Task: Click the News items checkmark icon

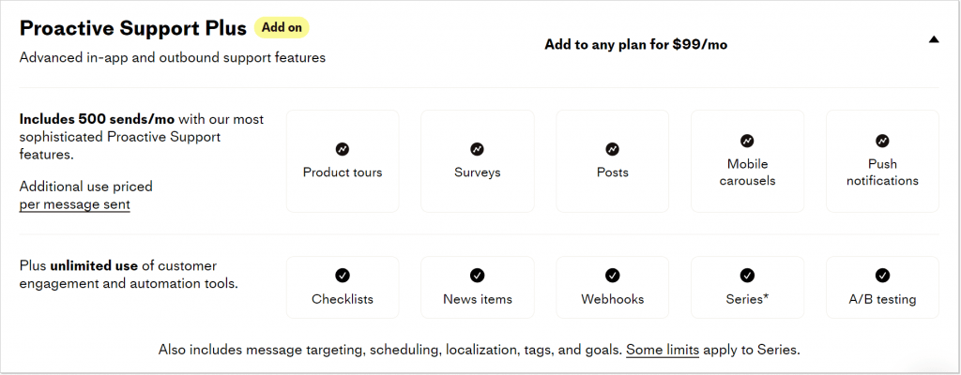Action: pos(477,275)
